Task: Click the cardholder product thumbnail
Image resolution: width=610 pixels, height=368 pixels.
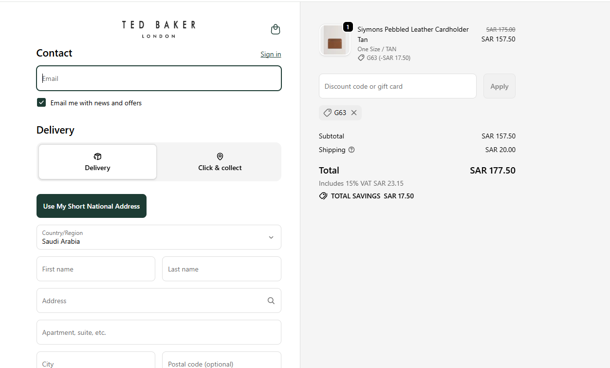Action: pos(334,40)
